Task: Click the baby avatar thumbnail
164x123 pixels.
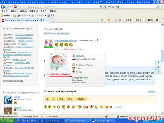Action: click(58, 62)
